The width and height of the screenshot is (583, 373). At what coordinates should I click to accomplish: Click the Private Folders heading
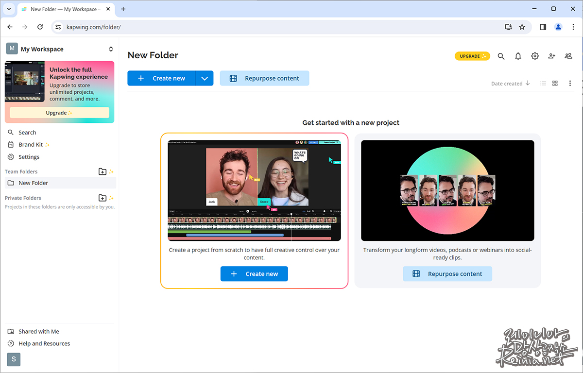(23, 198)
